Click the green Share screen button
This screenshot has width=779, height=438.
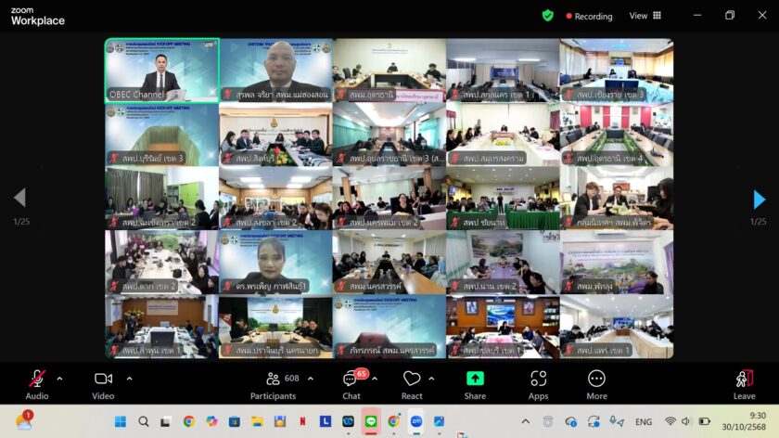click(475, 380)
